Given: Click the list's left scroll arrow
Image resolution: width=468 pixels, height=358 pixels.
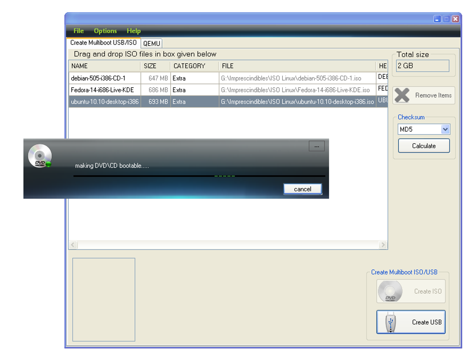Looking at the screenshot, I should coord(73,245).
